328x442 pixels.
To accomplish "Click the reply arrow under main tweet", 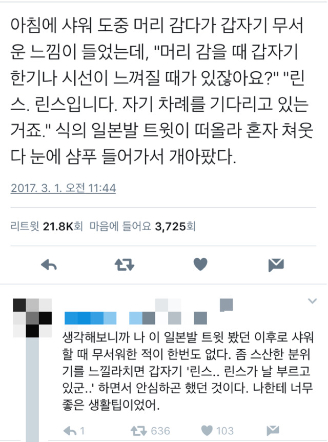I will (x=49, y=265).
